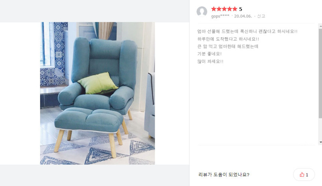The image size is (322, 186).
Task: Report this review via 신고 link
Action: click(x=261, y=16)
